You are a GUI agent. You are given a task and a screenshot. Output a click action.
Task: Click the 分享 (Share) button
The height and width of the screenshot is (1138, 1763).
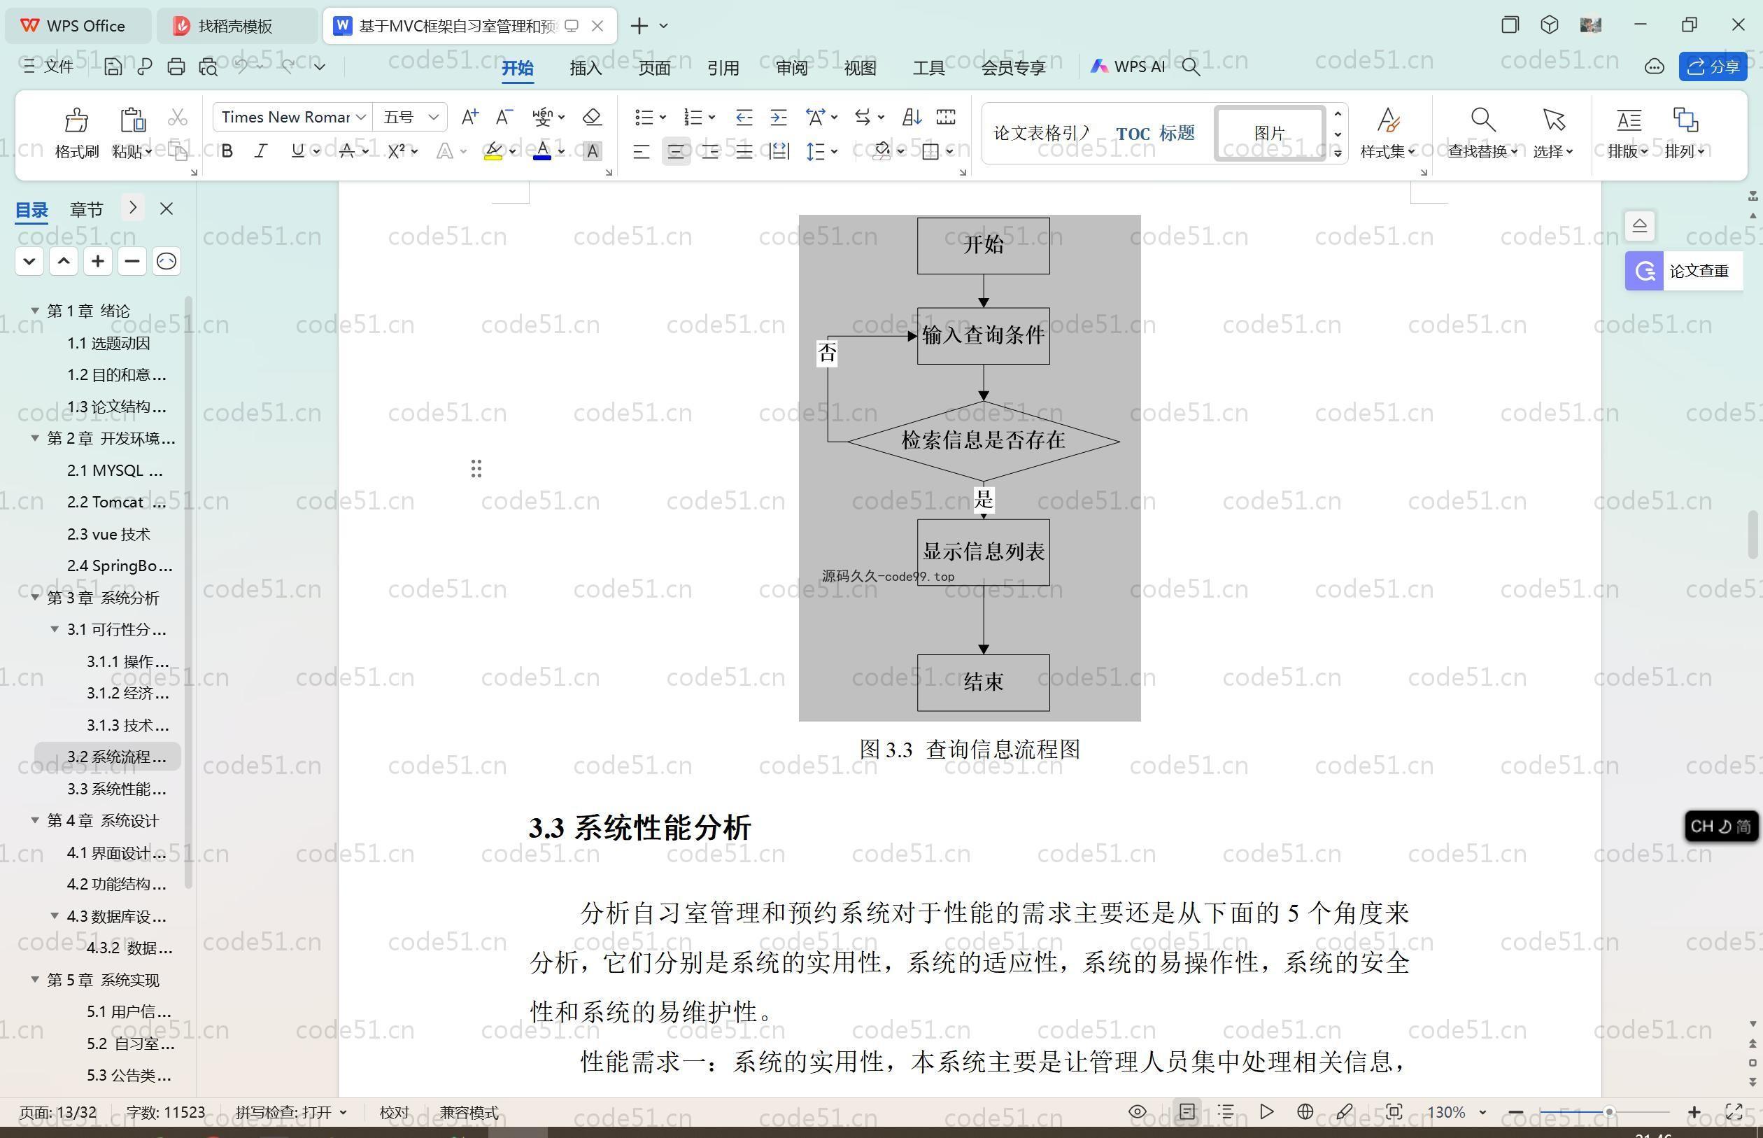pos(1713,66)
